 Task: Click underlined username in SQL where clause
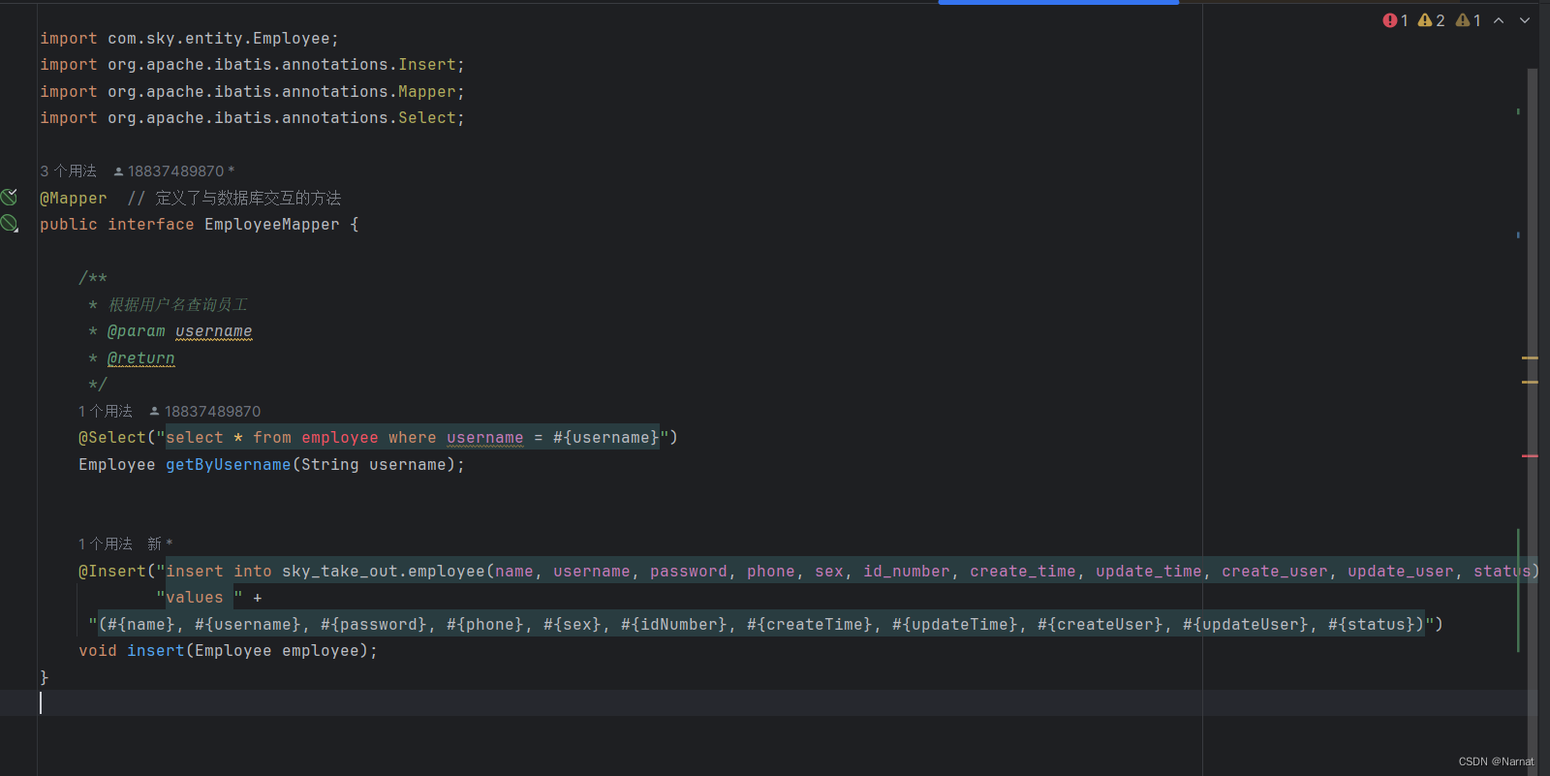pos(485,438)
